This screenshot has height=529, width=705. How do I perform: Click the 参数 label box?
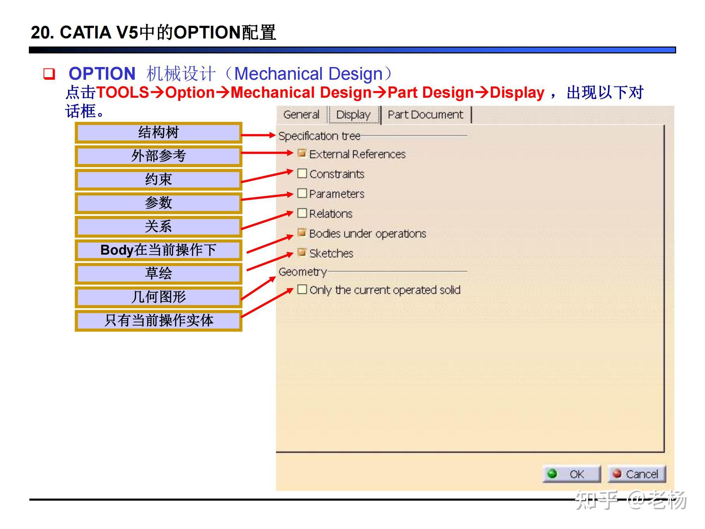[x=159, y=203]
